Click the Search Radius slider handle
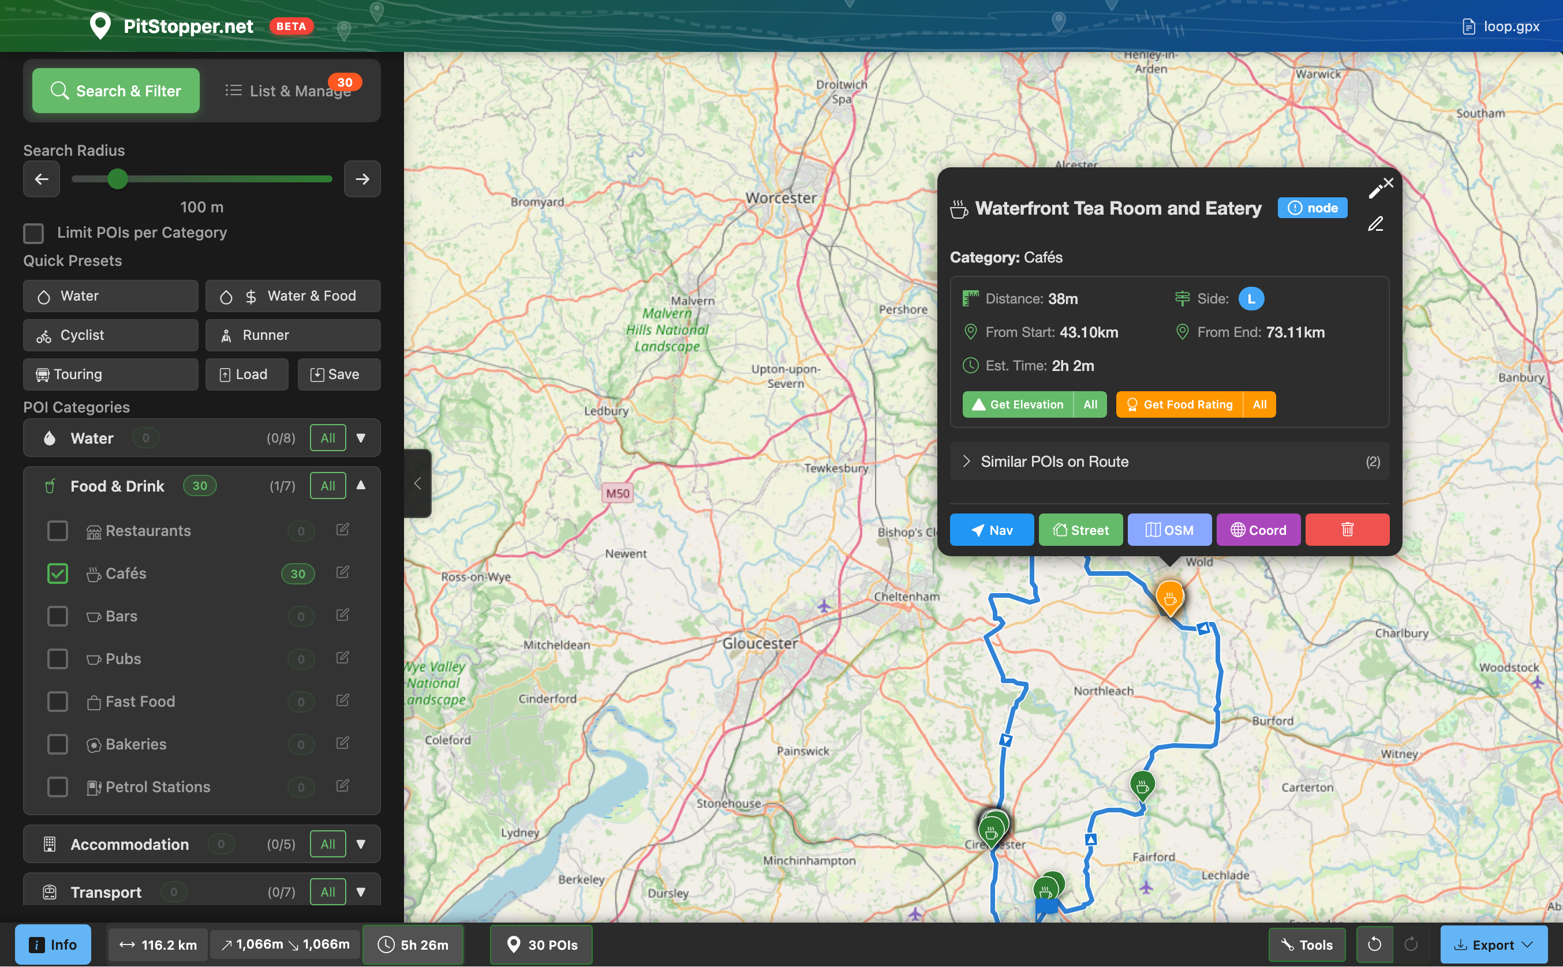Viewport: 1563px width, 967px height. click(117, 179)
